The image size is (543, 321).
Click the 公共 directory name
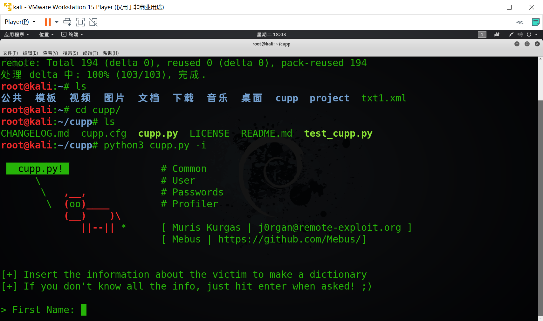pos(12,98)
